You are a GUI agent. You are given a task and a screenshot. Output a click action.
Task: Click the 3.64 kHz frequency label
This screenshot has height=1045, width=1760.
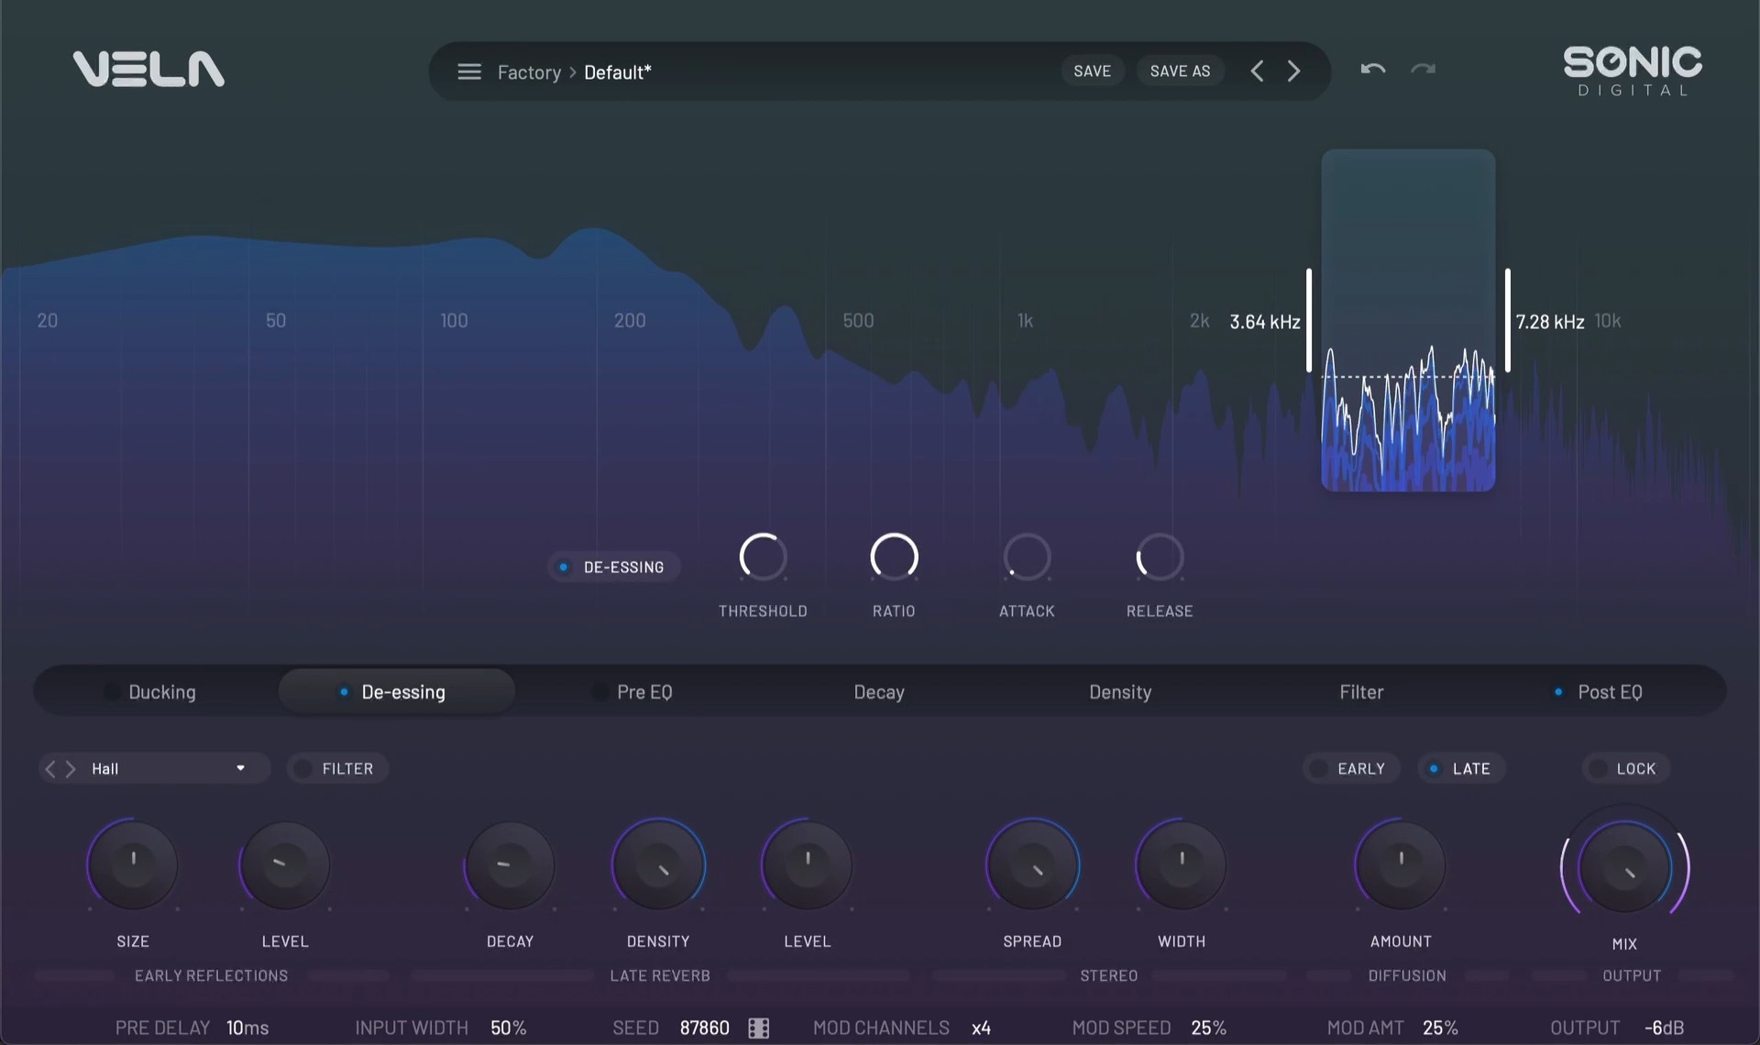coord(1264,322)
